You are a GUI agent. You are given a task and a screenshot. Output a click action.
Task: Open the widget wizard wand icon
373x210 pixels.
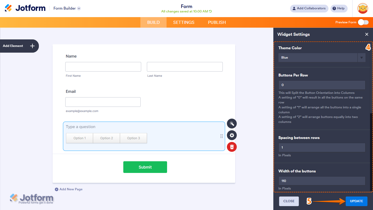(232, 124)
